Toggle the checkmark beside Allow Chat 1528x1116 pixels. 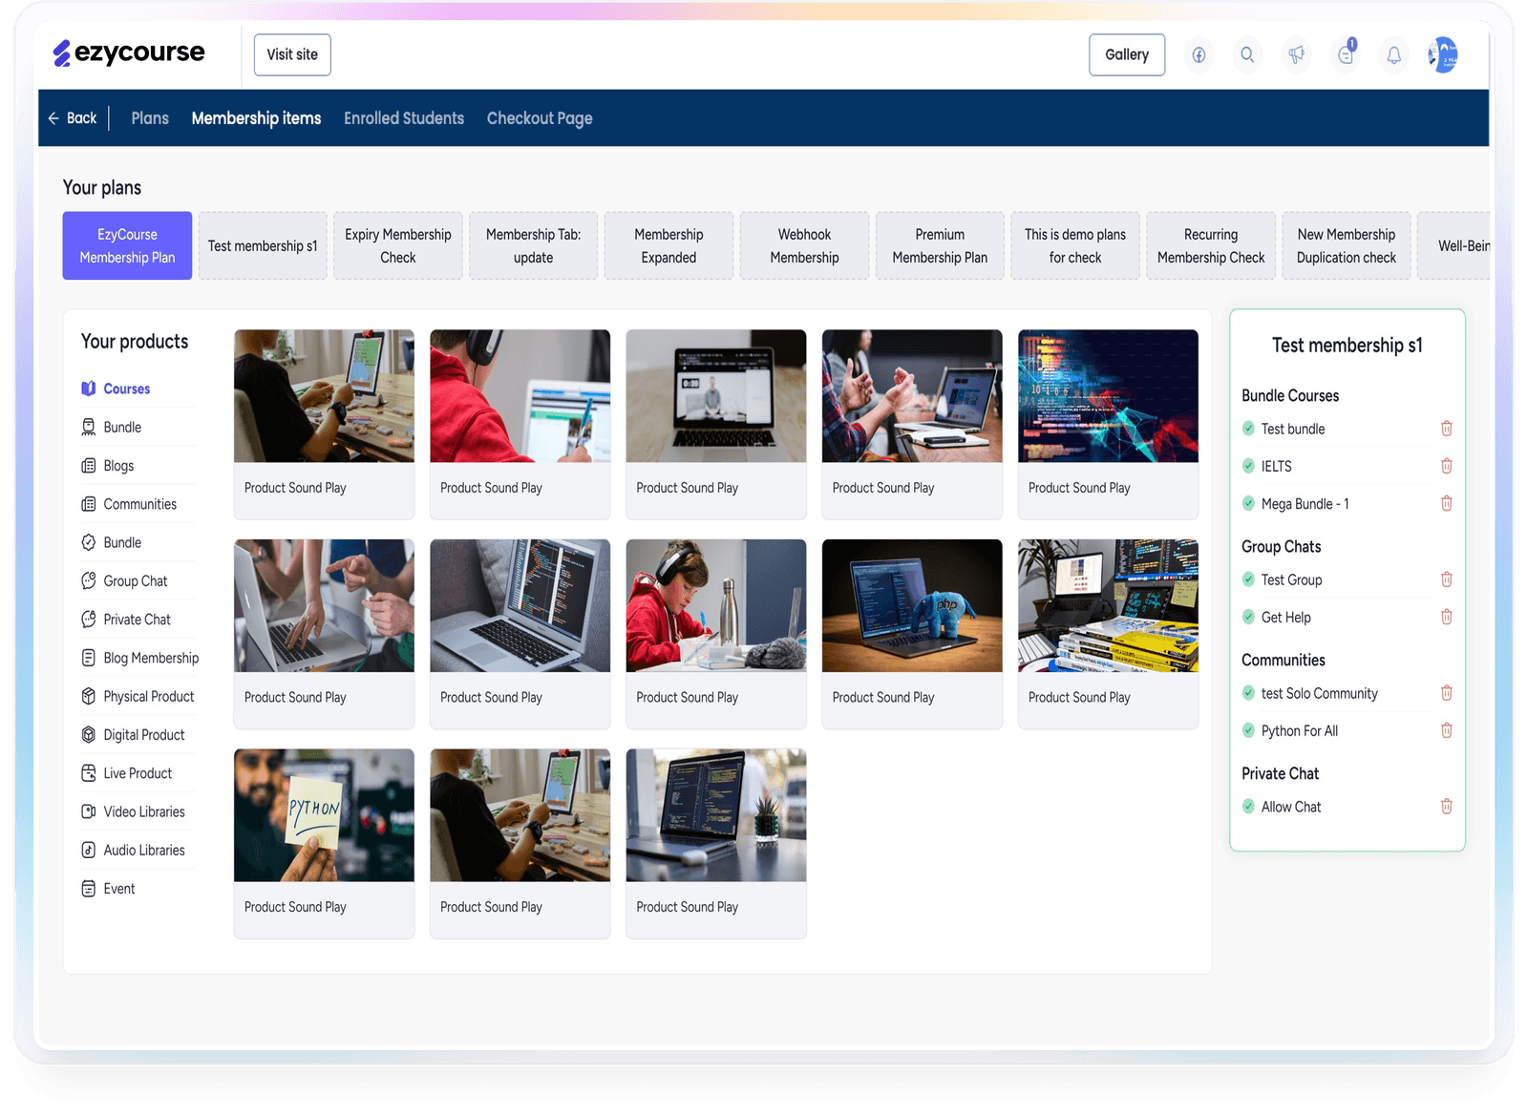click(1248, 806)
